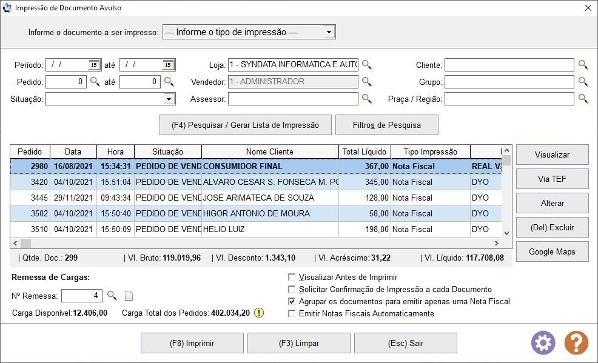Viewport: 598px width, 363px height.
Task: Focus the Assessor input field
Action: (x=294, y=99)
